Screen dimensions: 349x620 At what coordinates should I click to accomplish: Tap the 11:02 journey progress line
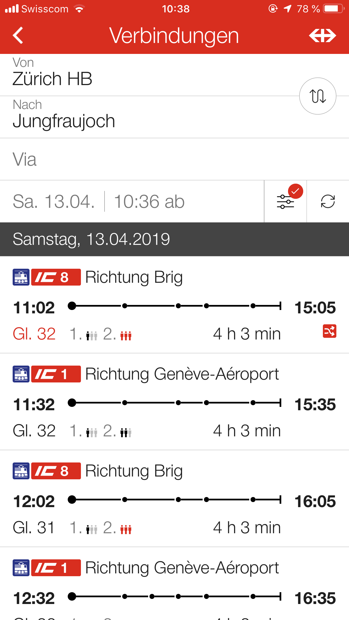174,306
